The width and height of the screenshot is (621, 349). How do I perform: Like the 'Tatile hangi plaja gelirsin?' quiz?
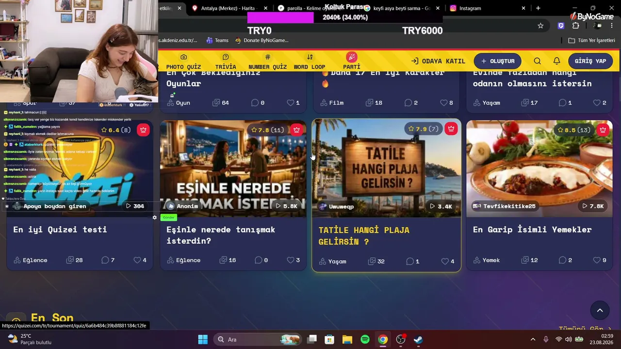(x=447, y=261)
